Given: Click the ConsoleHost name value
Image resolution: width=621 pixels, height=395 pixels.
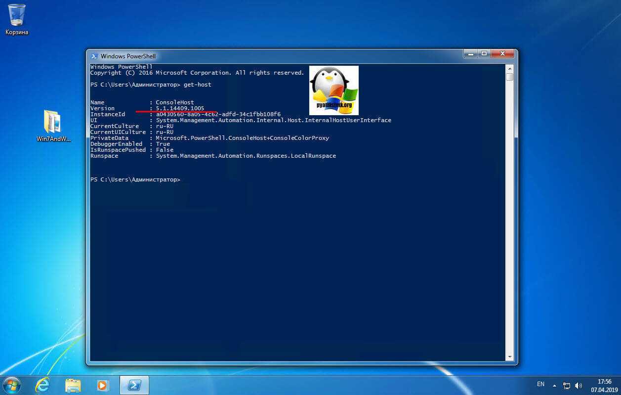Looking at the screenshot, I should [x=175, y=102].
